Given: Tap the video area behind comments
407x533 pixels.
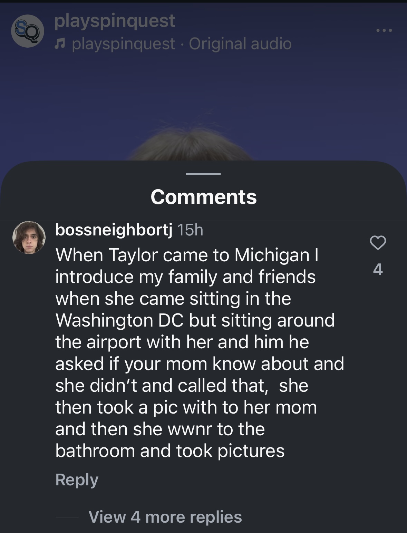Looking at the screenshot, I should (x=203, y=104).
